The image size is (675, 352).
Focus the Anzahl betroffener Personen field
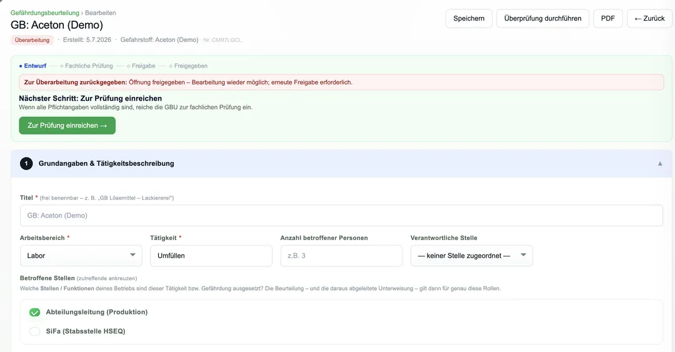click(341, 256)
